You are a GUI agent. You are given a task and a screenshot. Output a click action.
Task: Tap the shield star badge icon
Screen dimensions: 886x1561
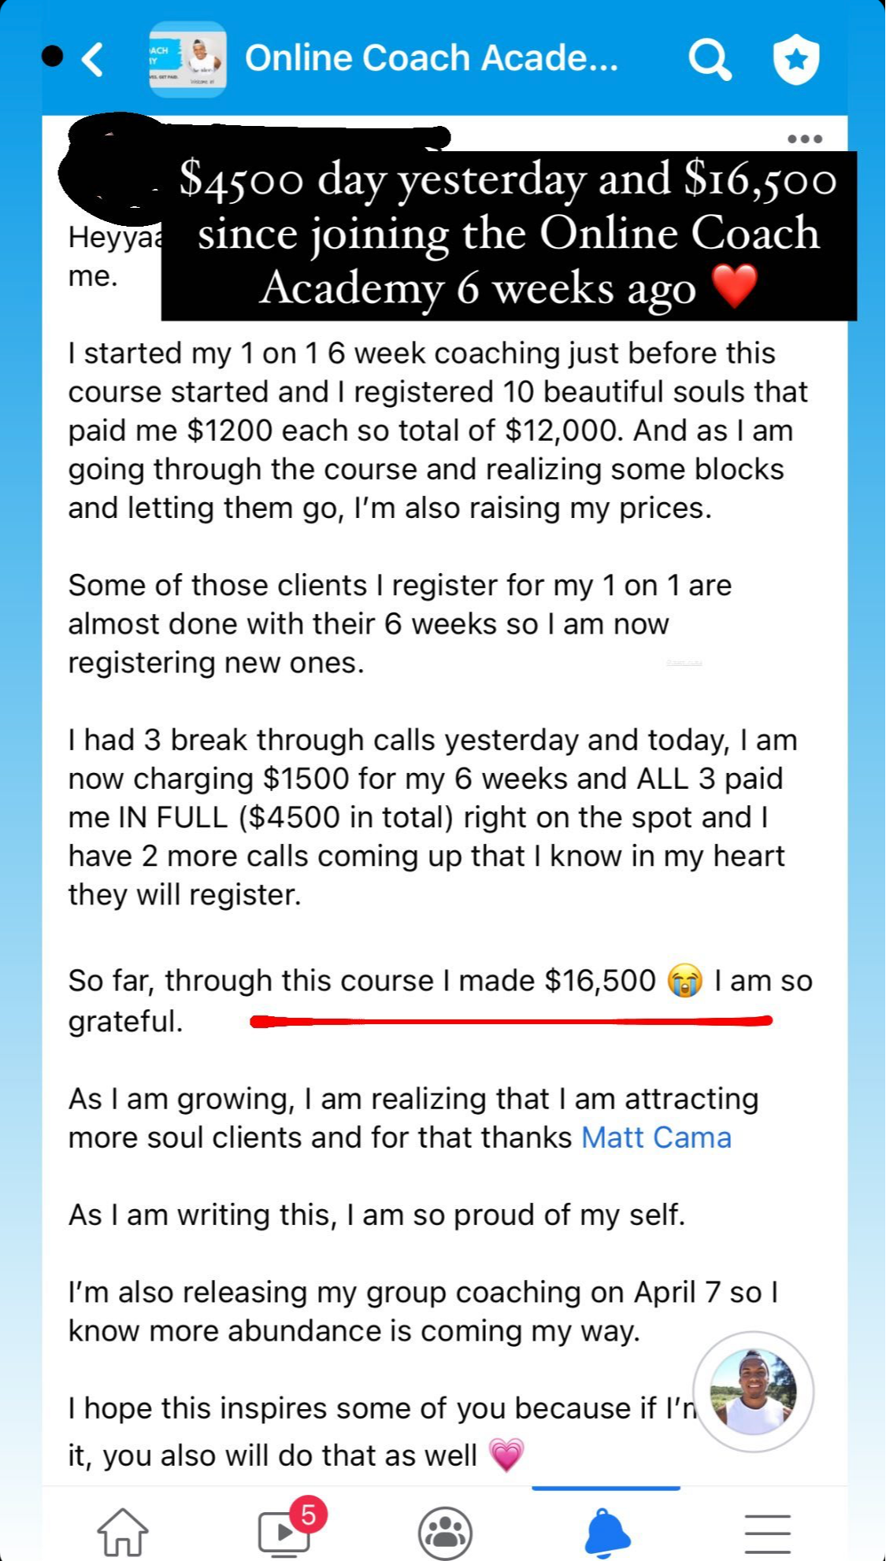point(796,60)
